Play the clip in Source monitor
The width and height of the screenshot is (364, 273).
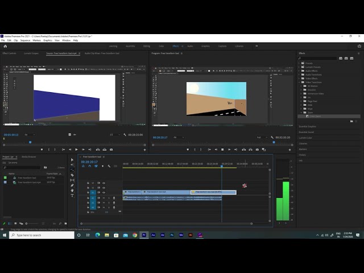[76, 150]
